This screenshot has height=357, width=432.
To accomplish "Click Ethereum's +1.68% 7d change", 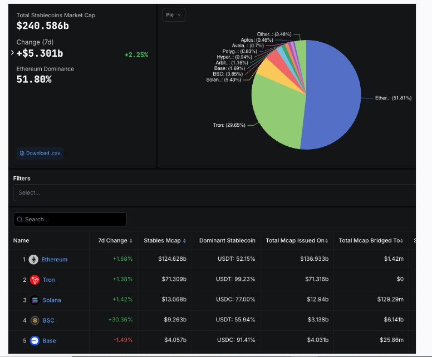I will [x=122, y=259].
